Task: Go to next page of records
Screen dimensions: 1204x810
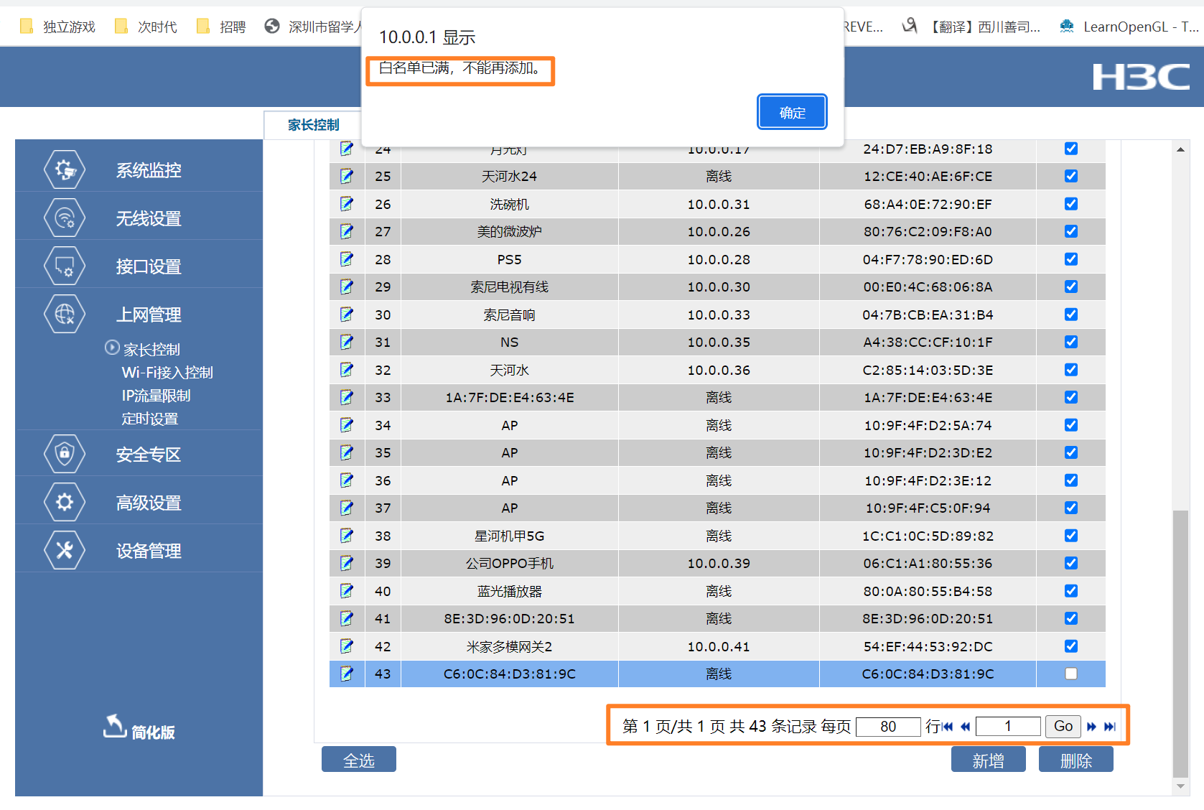Action: 1091,727
